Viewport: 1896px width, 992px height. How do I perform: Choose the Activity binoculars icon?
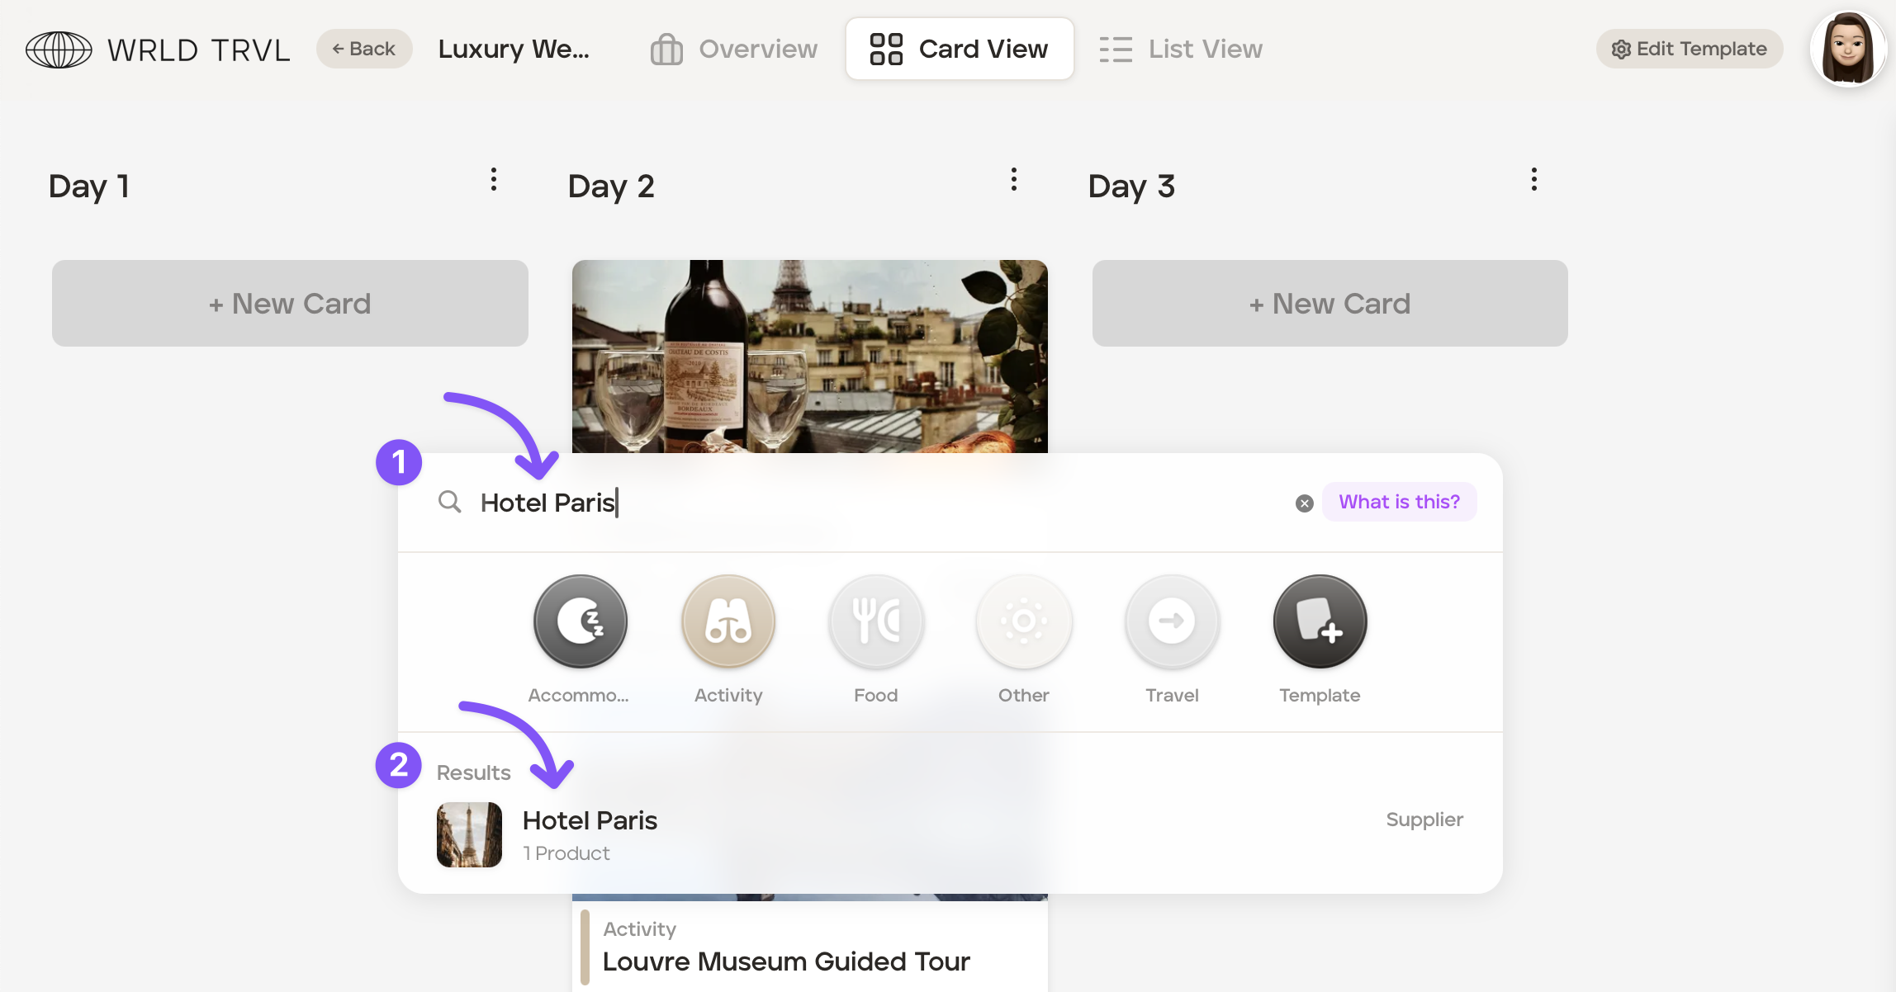728,621
